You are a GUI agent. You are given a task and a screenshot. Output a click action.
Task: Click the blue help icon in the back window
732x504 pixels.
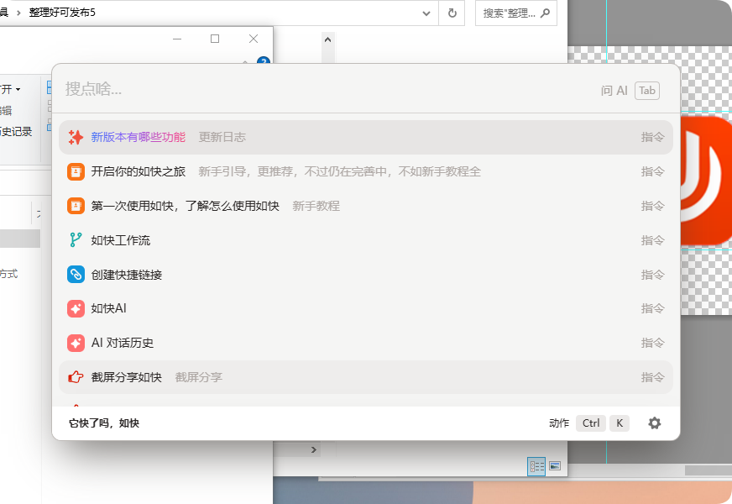pos(264,60)
